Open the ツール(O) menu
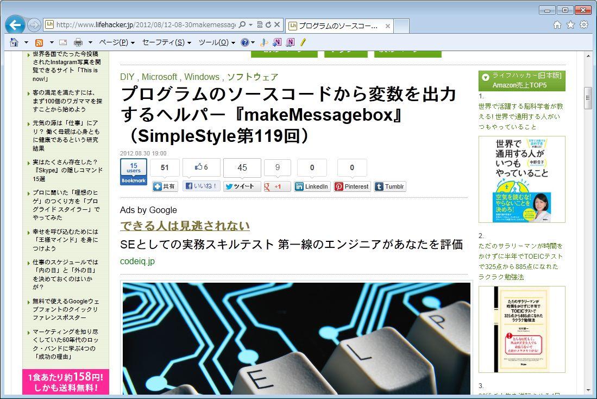 pyautogui.click(x=216, y=42)
